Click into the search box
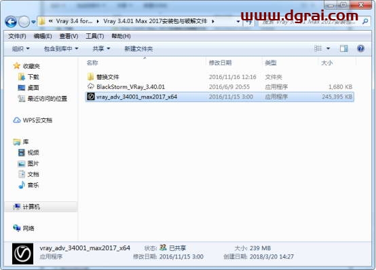Viewport: 376px width, 270px height. point(309,22)
